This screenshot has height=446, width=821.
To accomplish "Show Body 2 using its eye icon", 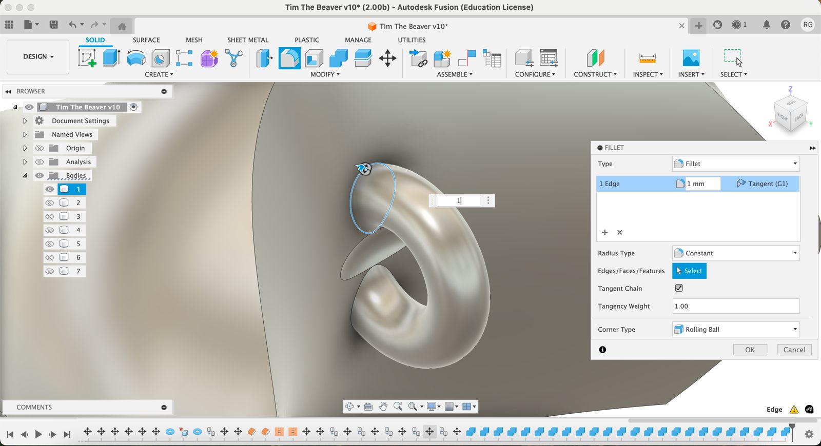I will click(50, 202).
